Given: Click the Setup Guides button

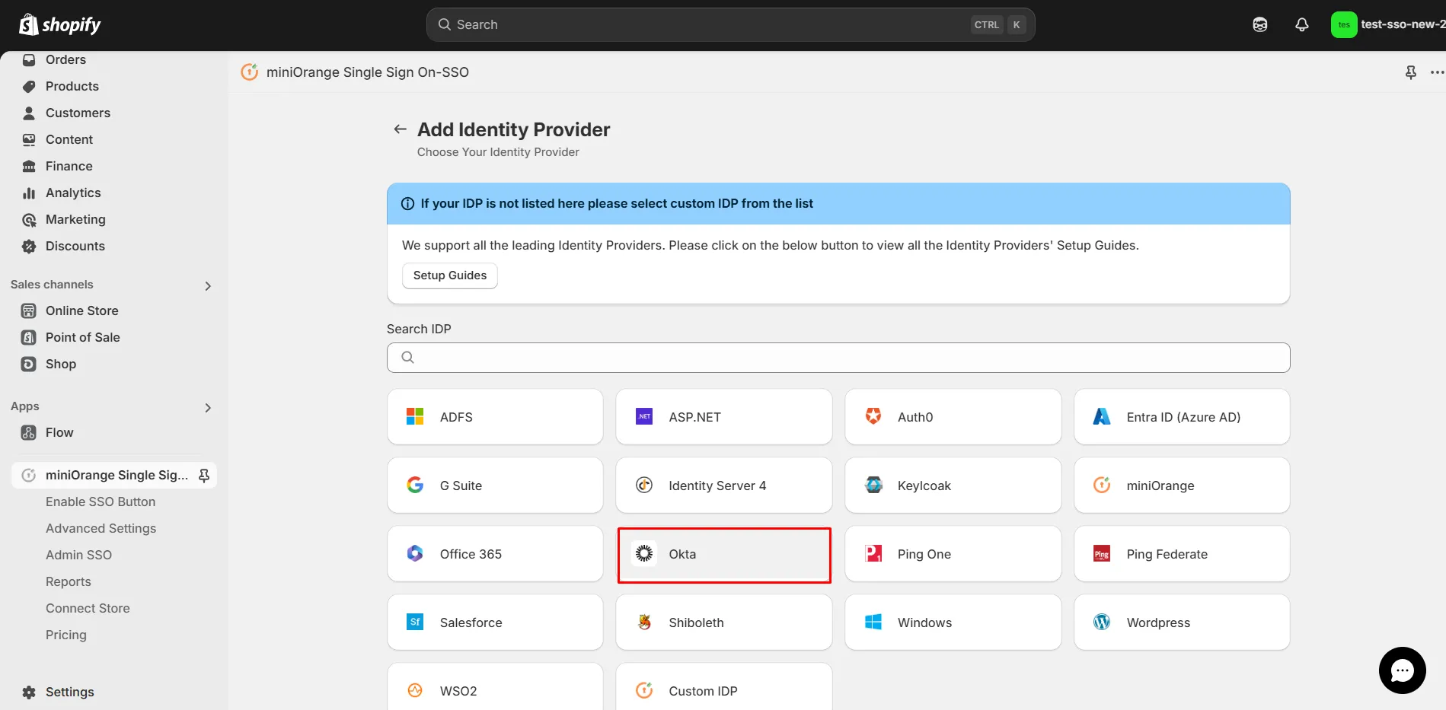Looking at the screenshot, I should point(450,275).
